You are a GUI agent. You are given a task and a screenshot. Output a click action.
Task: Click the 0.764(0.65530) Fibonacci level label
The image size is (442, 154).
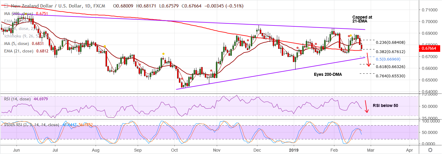click(x=390, y=76)
